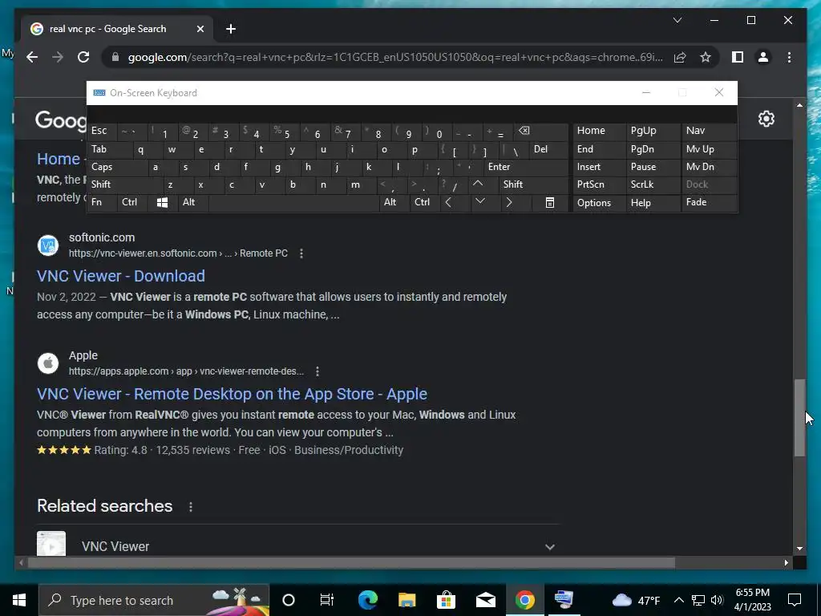The image size is (821, 616).
Task: Click vertical scrollbar thumb in Chrome
Action: tap(799, 417)
